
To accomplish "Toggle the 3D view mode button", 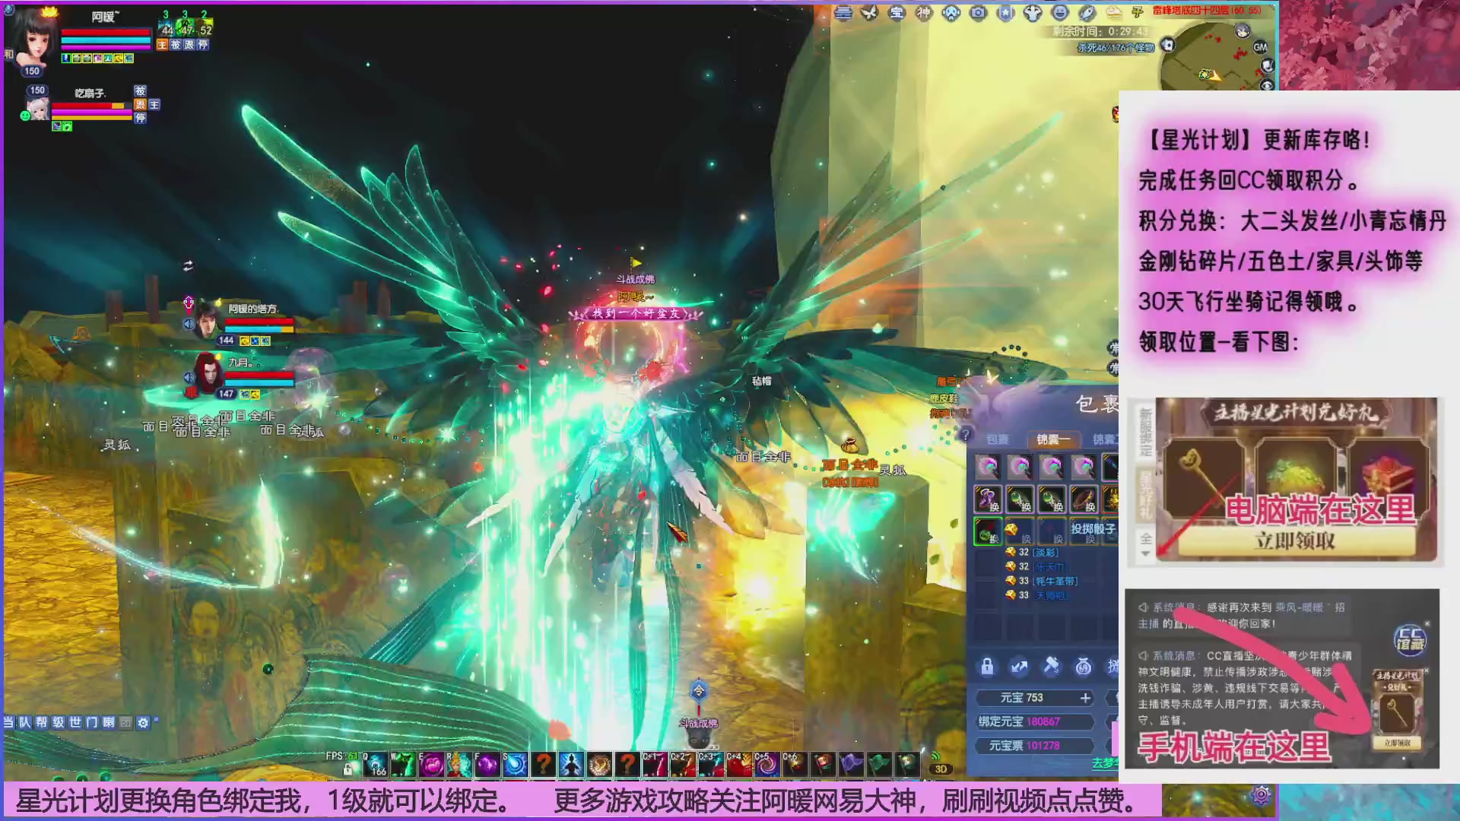I will click(x=941, y=769).
